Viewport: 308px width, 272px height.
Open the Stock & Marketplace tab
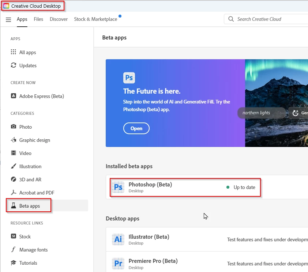pyautogui.click(x=95, y=19)
